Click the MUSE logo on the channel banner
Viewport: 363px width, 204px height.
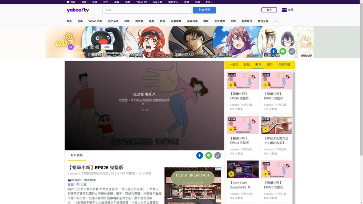65,39
